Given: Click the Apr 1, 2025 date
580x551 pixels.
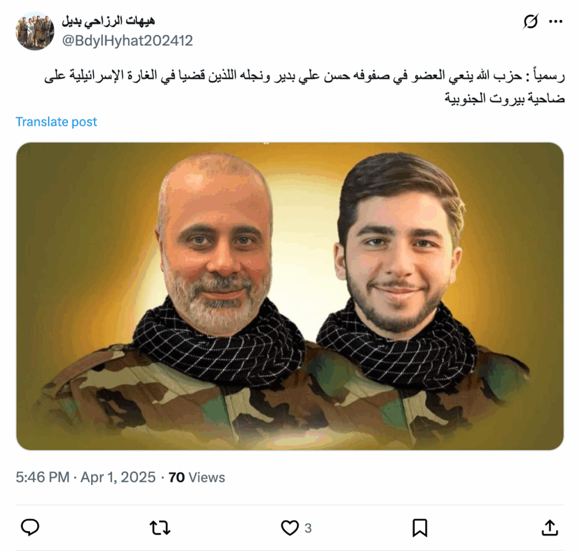Looking at the screenshot, I should [118, 477].
